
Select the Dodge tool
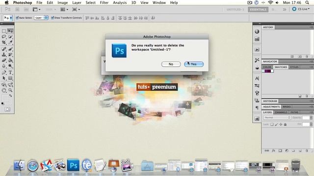coord(10,66)
